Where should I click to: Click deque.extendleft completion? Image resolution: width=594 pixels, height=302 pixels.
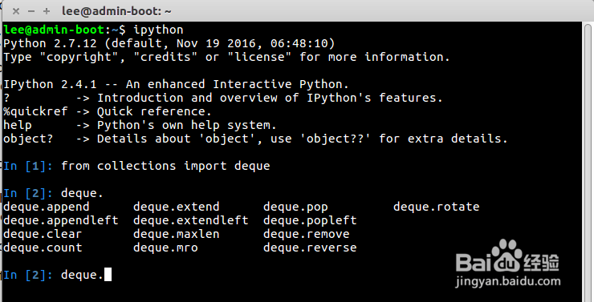[190, 220]
